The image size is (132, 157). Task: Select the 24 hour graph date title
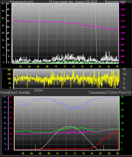pos(73,1)
